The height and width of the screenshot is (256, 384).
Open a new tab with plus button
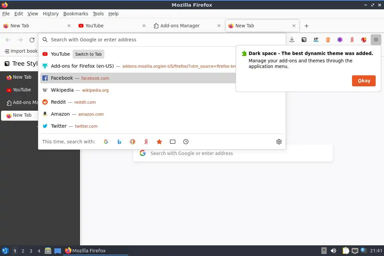click(x=306, y=26)
